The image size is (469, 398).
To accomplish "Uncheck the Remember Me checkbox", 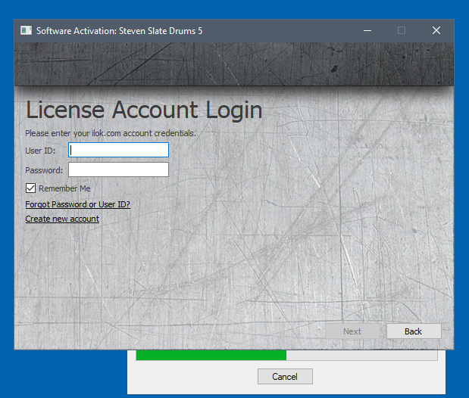I will (x=30, y=188).
